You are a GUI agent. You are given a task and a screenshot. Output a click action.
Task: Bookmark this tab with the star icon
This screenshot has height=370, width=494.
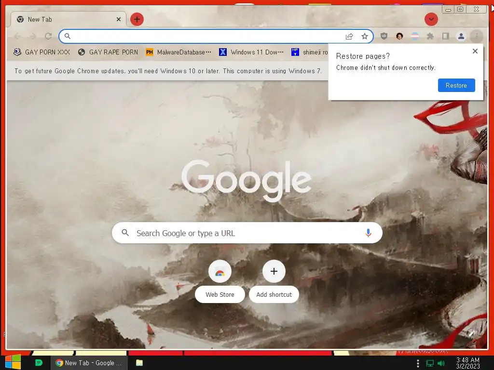coord(365,37)
